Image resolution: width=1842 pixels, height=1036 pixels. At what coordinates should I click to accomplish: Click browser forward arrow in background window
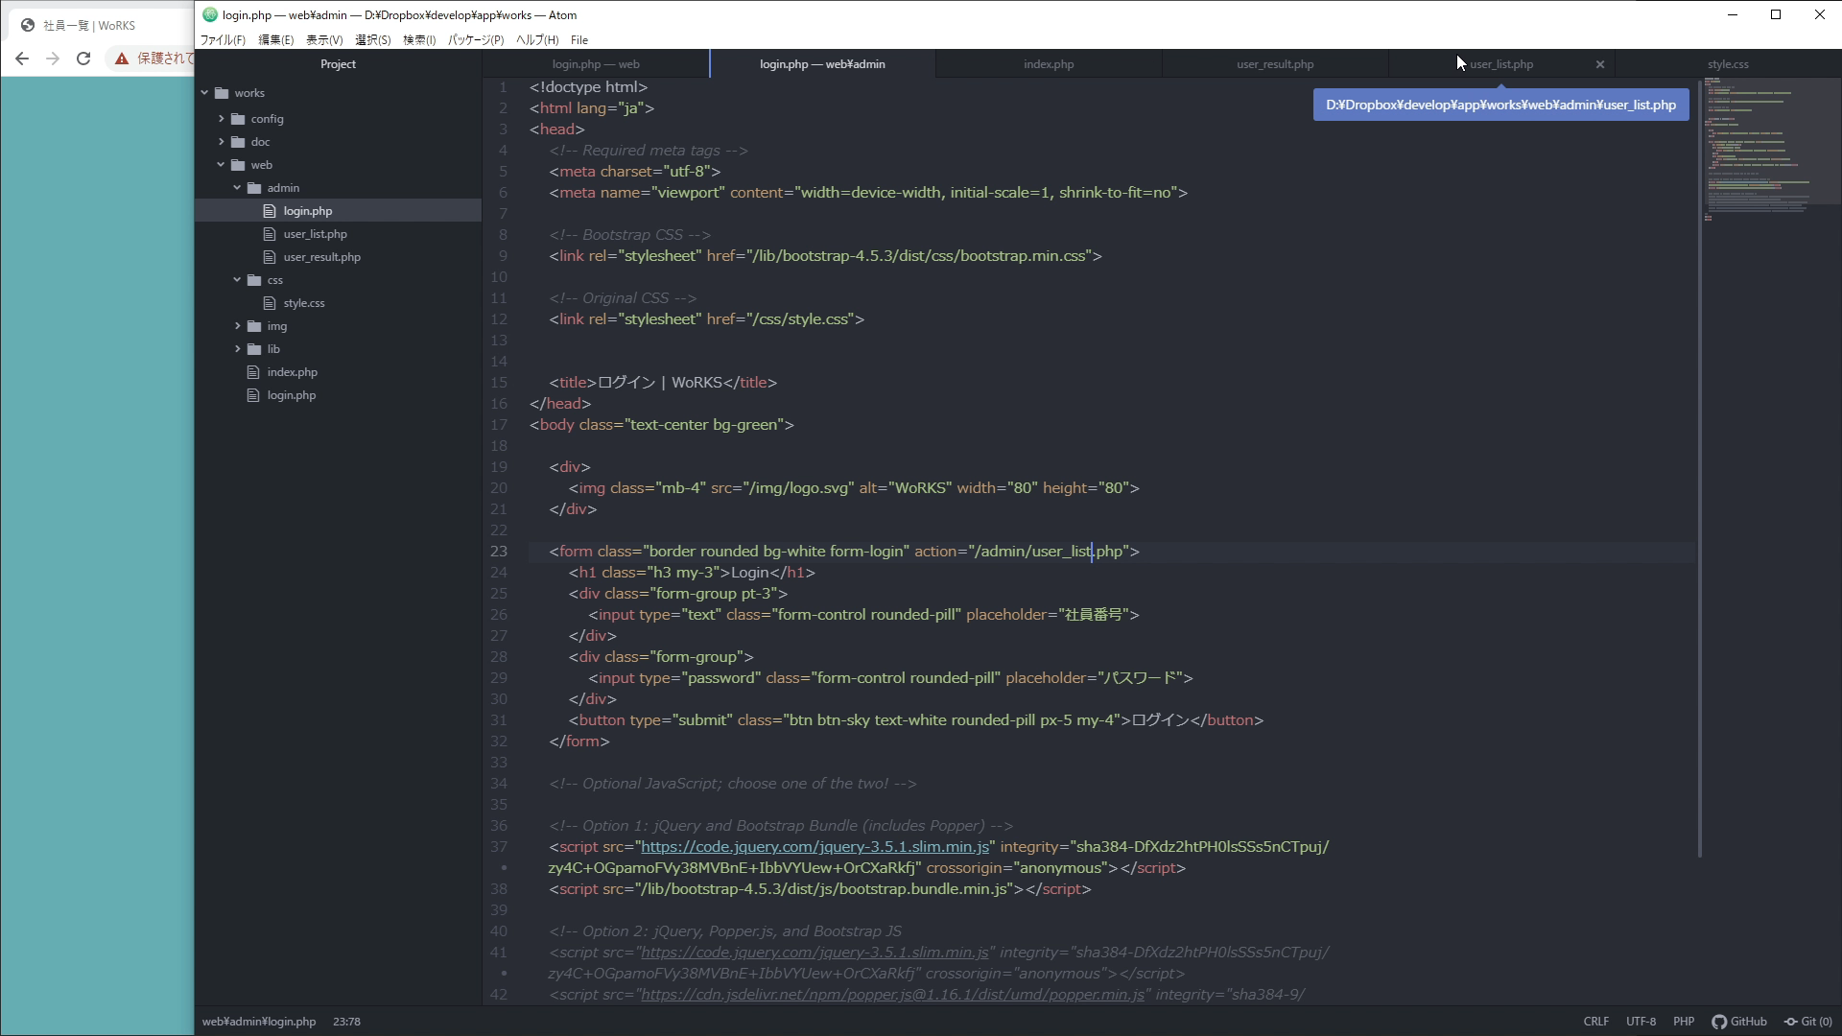[x=53, y=59]
